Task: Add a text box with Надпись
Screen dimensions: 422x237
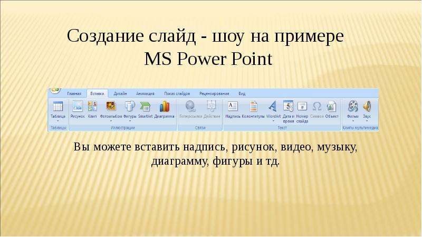Action: click(x=233, y=109)
